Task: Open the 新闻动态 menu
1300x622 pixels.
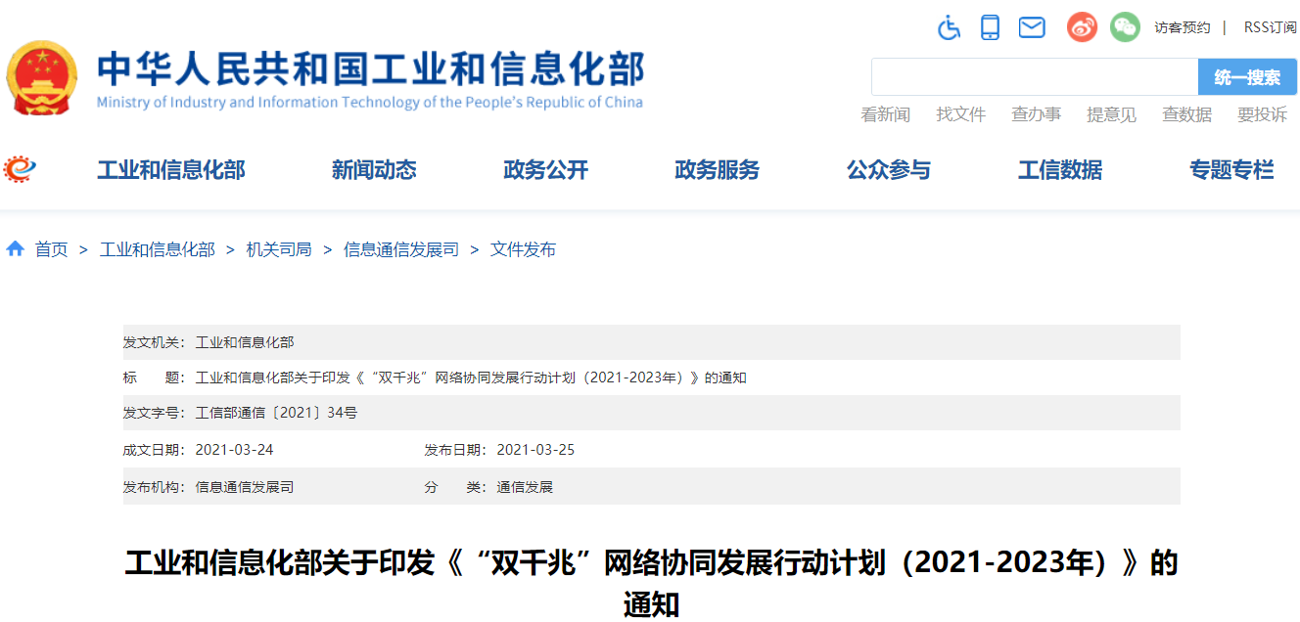Action: [374, 169]
